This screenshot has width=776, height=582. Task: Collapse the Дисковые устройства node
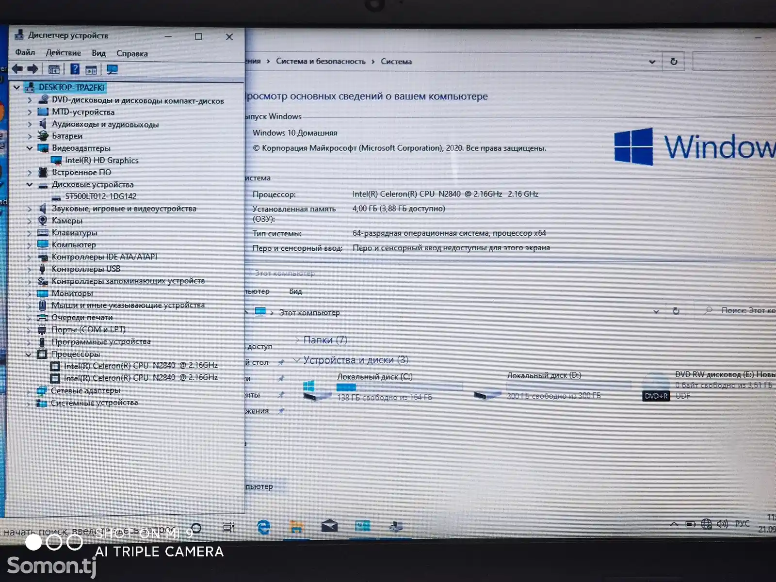tap(30, 184)
